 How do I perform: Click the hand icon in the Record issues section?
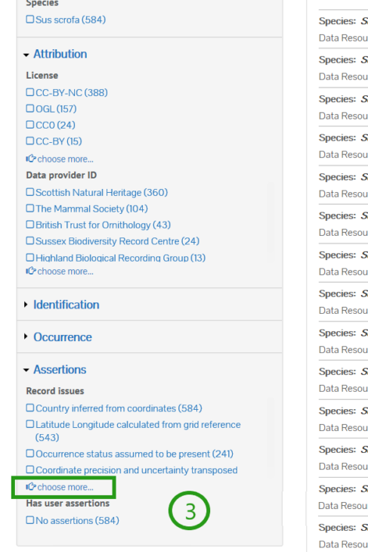pyautogui.click(x=31, y=487)
